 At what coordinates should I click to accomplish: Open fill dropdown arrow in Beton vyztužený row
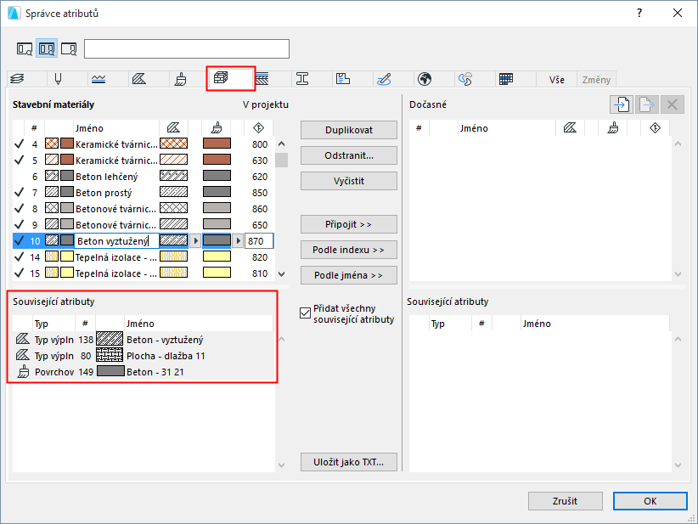[x=195, y=241]
